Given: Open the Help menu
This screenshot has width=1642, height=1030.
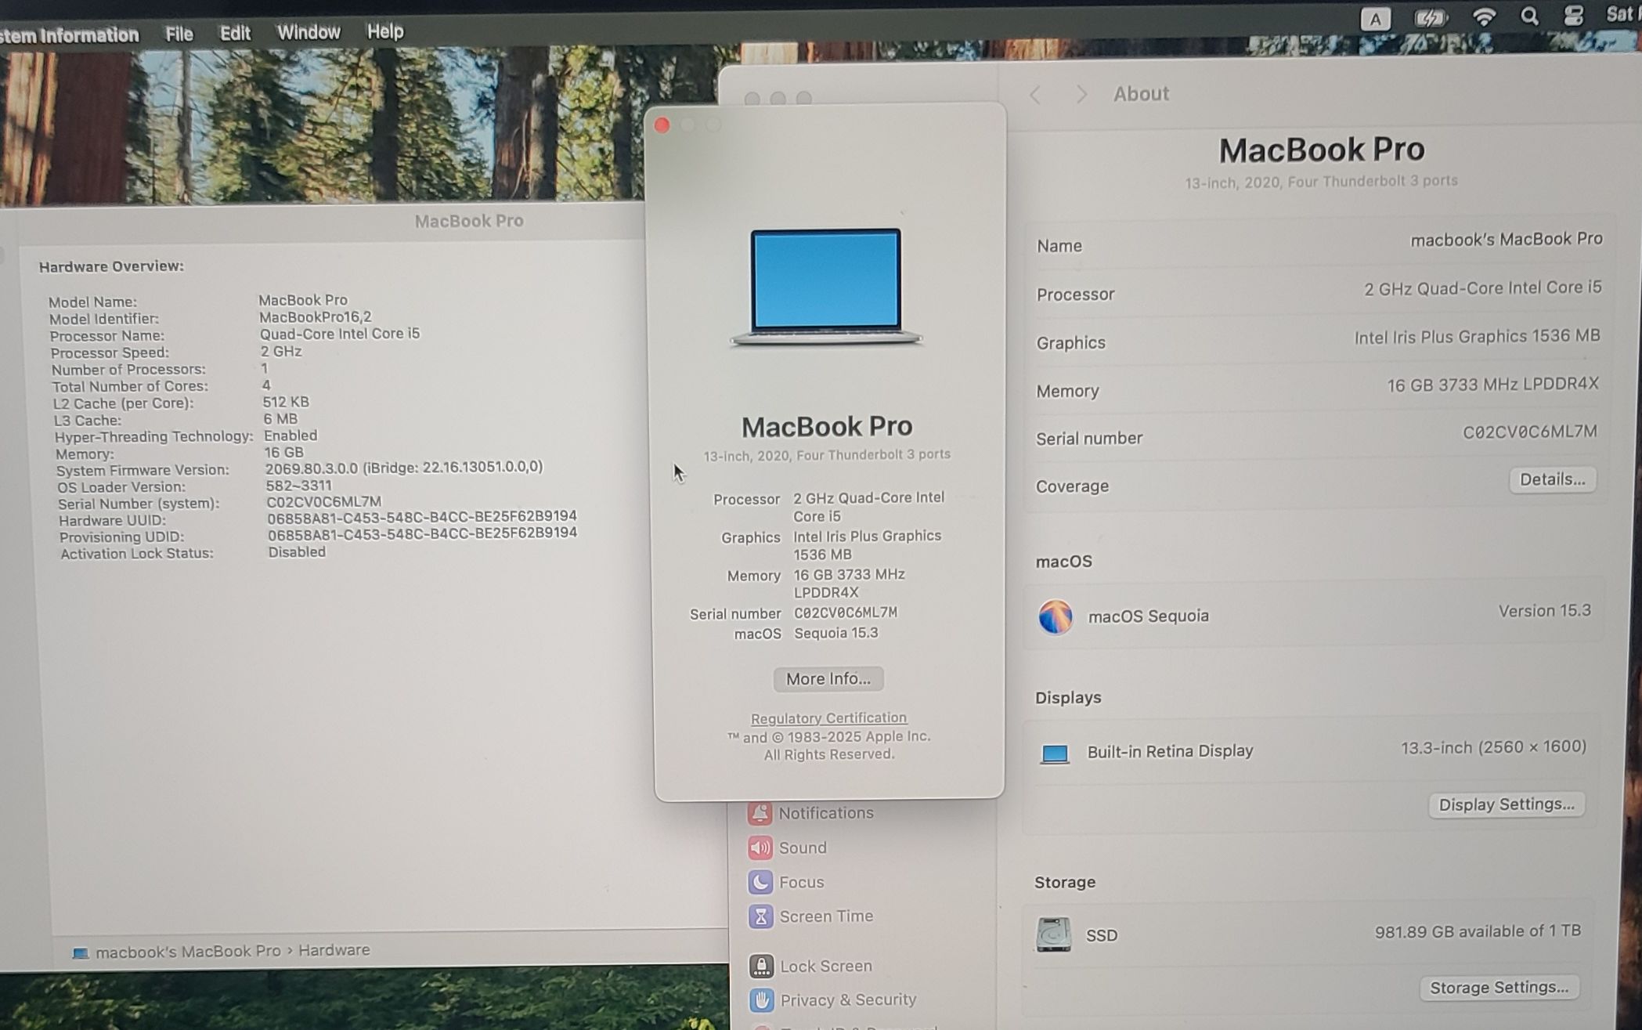Looking at the screenshot, I should click(x=385, y=31).
